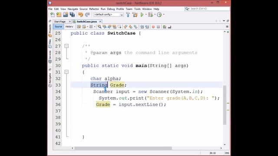The image size is (278, 156).
Task: Click the vertical editor scrollbar thumb
Action: tap(225, 105)
